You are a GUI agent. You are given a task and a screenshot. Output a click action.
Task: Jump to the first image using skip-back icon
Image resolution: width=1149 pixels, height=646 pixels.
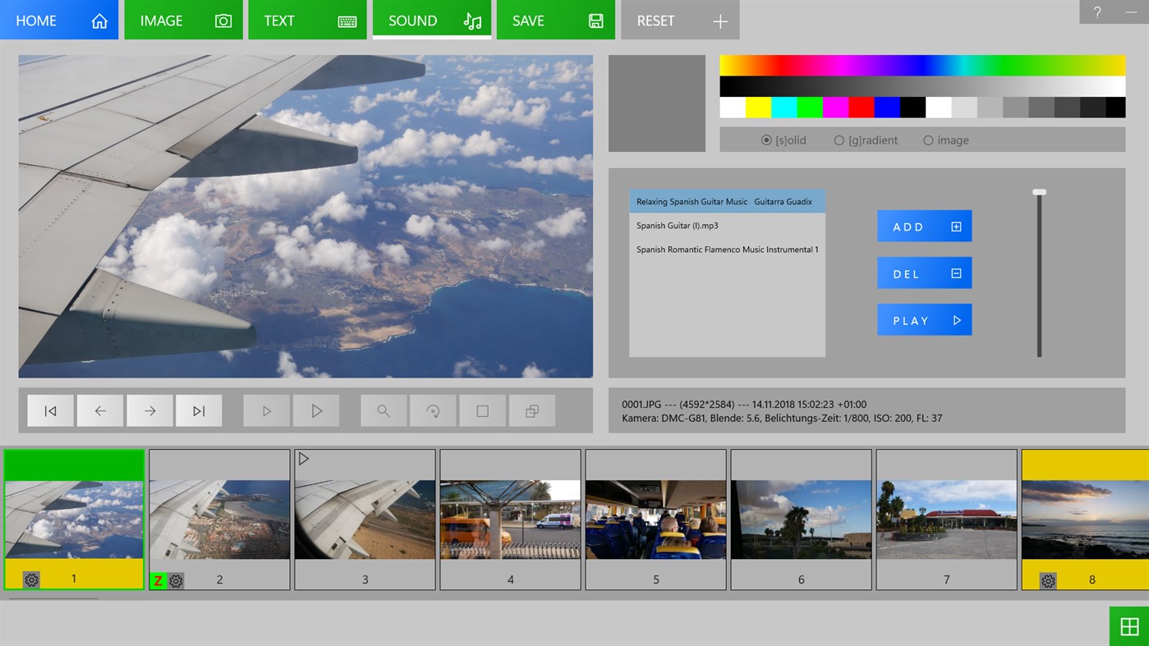coord(50,410)
